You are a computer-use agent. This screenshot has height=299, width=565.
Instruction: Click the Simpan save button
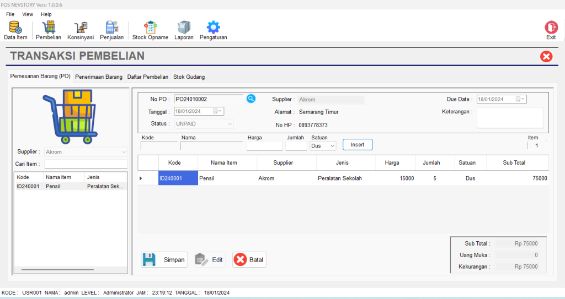[164, 260]
